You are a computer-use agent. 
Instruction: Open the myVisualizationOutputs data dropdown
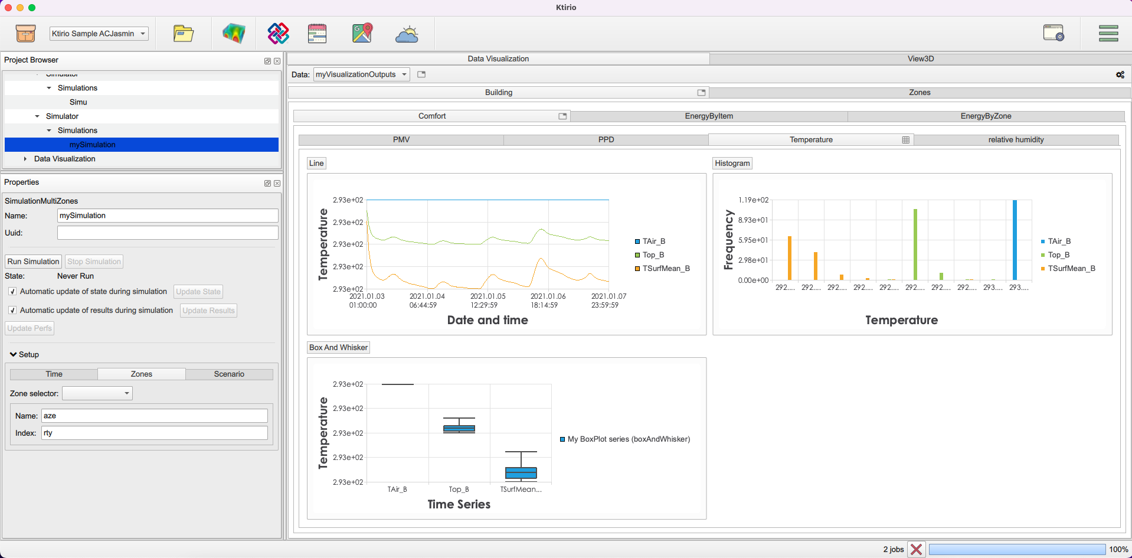tap(361, 74)
